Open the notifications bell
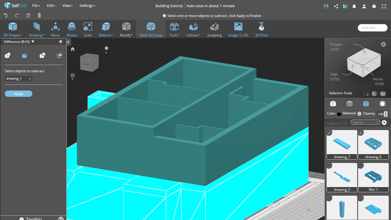 click(x=354, y=6)
